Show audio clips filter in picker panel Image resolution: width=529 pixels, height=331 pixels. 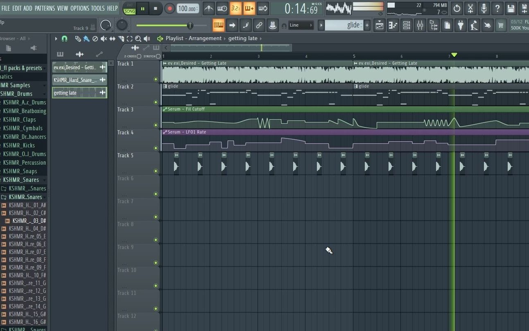coord(79,54)
